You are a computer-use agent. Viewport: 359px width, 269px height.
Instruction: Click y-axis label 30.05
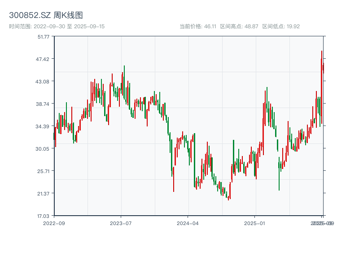point(42,149)
